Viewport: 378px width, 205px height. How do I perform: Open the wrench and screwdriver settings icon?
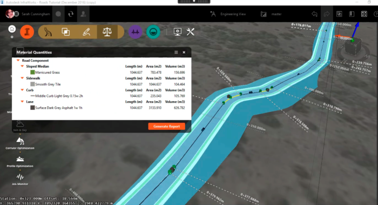pyautogui.click(x=191, y=32)
